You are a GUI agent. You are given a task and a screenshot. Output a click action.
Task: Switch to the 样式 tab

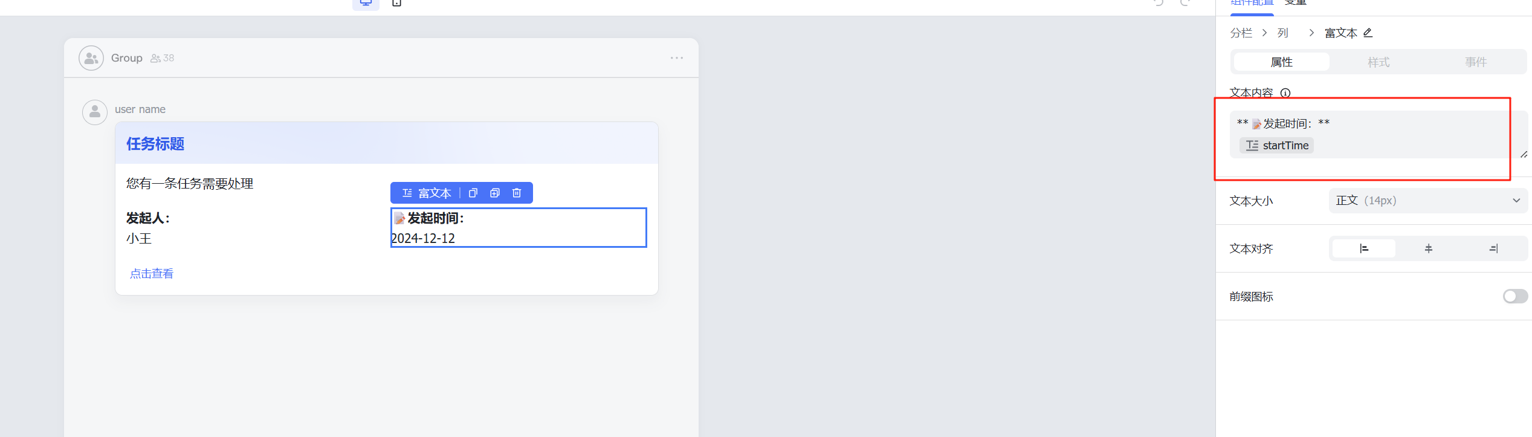[x=1378, y=62]
